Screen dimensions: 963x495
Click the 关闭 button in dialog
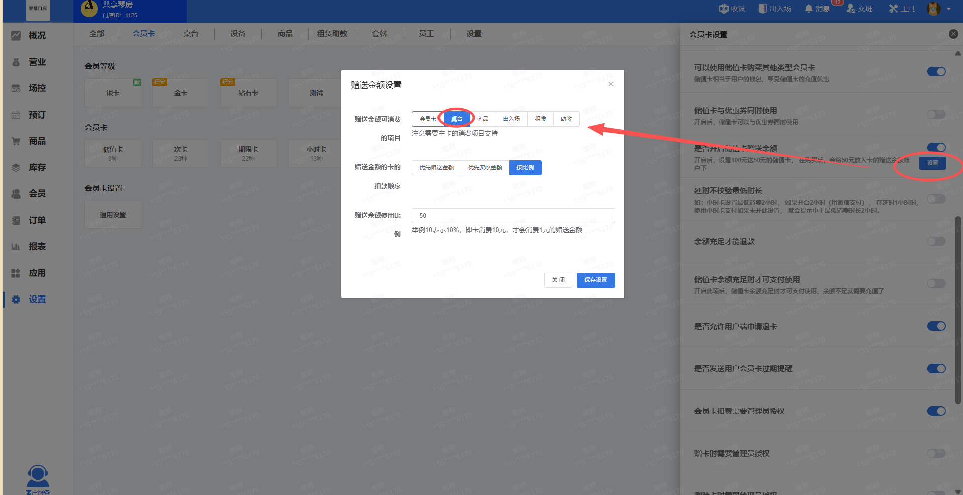[x=558, y=280]
